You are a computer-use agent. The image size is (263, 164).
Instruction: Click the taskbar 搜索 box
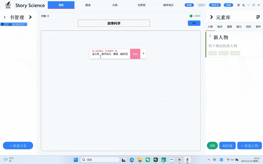(x=100, y=160)
